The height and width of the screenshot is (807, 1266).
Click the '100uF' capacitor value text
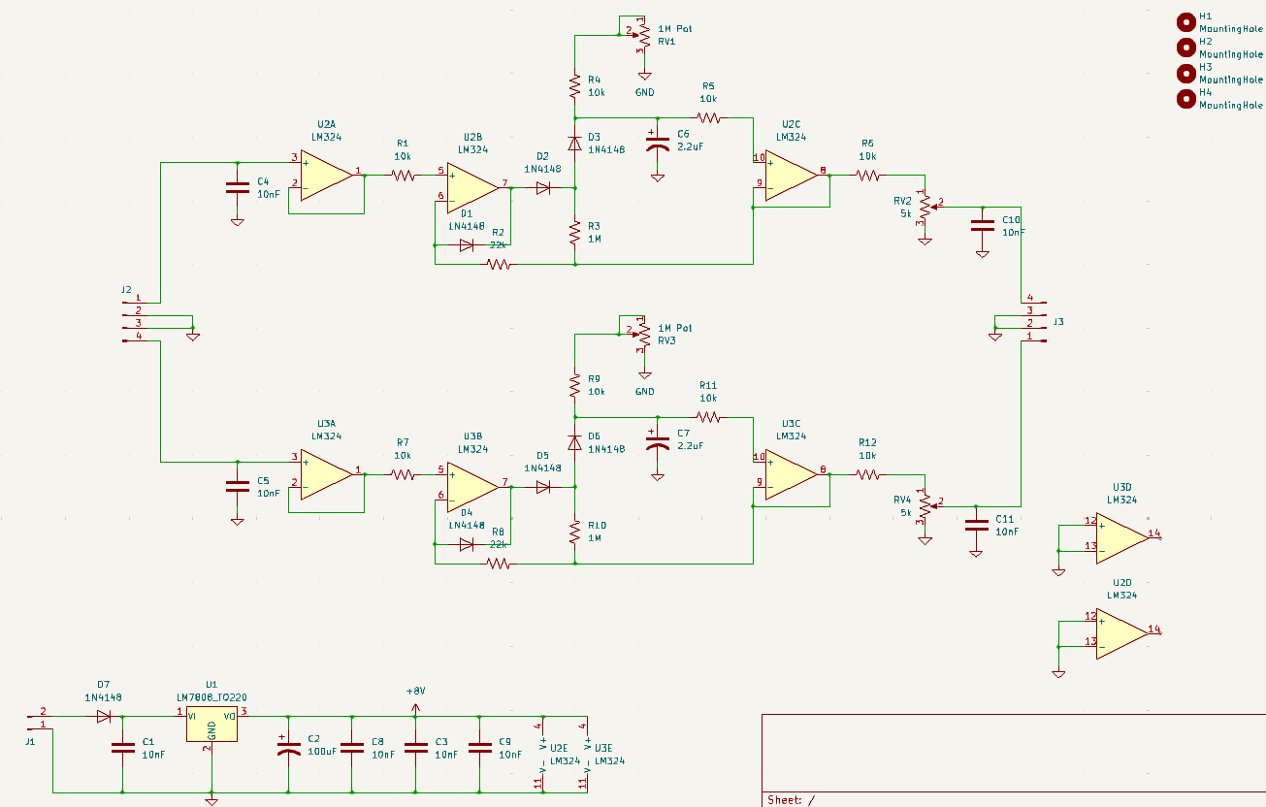point(322,751)
